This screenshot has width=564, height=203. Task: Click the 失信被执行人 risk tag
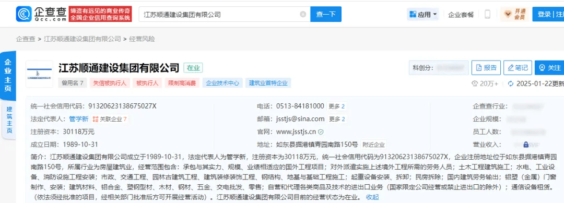[110, 83]
